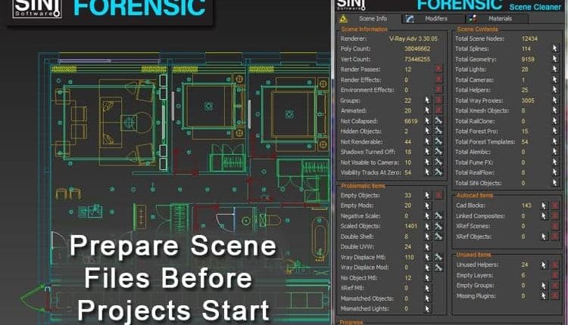568x325 pixels.
Task: Click the wrench fix icon for Scaled Objects
Action: click(438, 225)
